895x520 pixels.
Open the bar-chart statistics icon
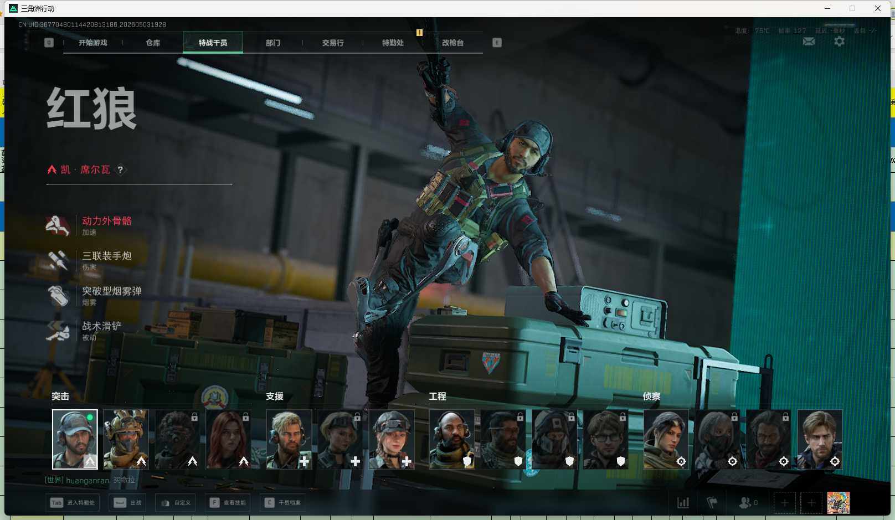pyautogui.click(x=683, y=503)
